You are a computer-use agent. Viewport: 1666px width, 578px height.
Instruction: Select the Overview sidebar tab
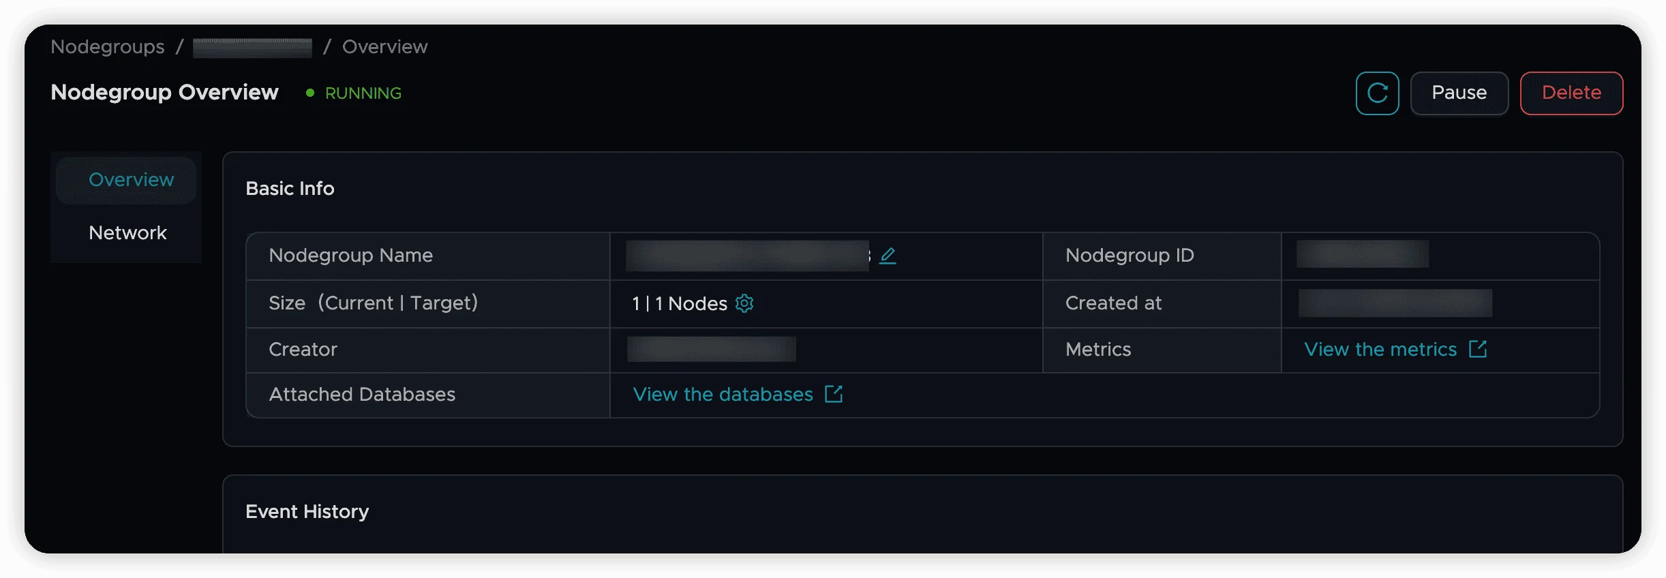(x=131, y=180)
